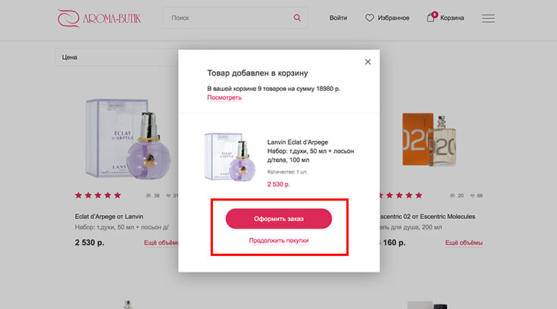Click Ещё объёмы under Escentric 02
This screenshot has height=309, width=557.
coord(464,243)
